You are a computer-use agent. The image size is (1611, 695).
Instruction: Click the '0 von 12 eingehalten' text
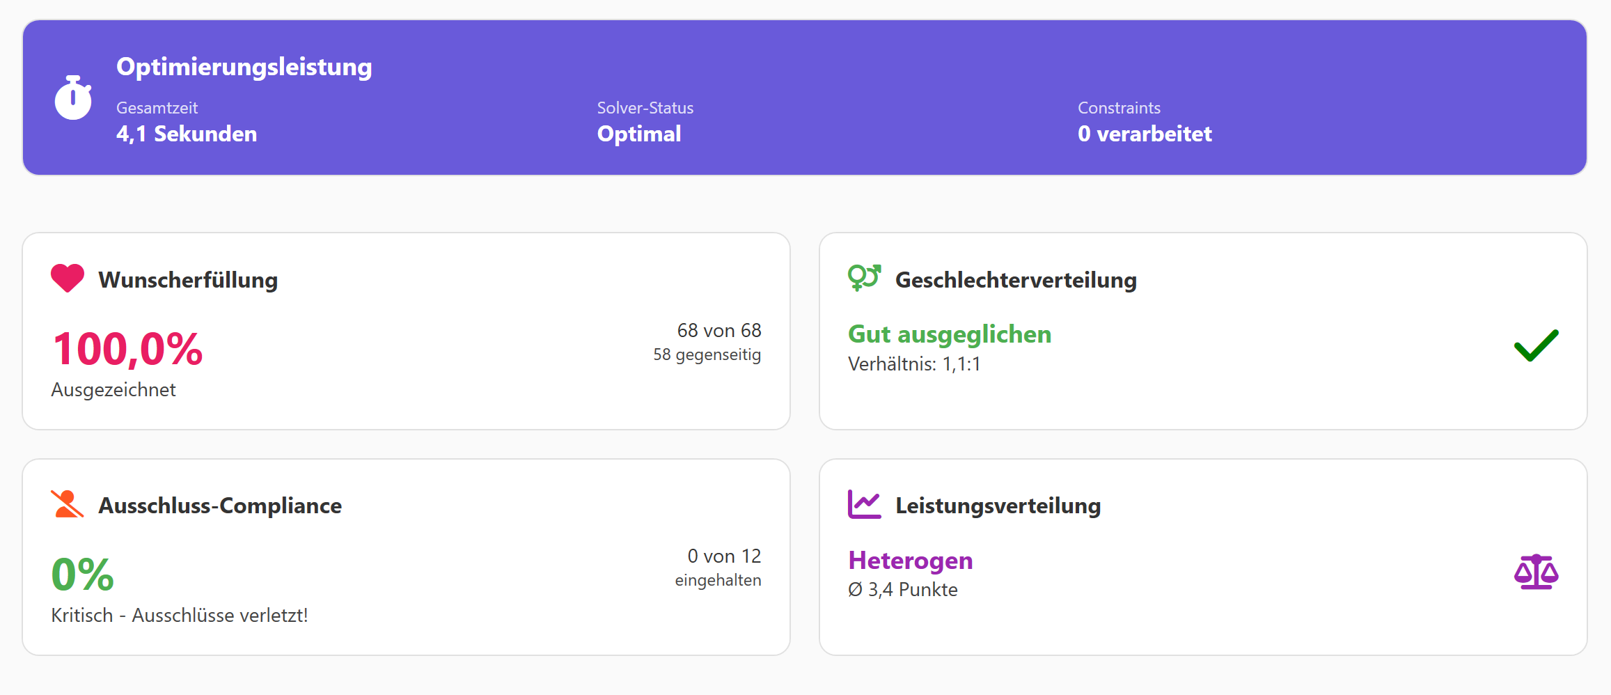pyautogui.click(x=718, y=566)
